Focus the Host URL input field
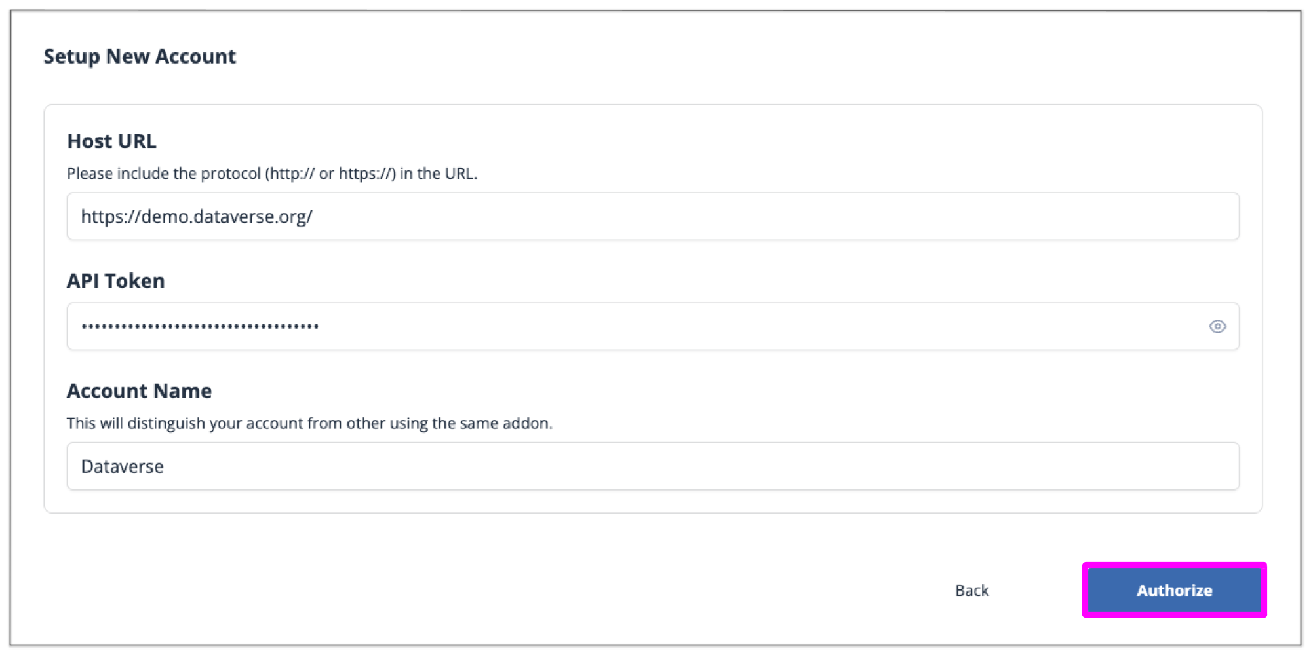Viewport: 1311px width, 655px height. coord(652,216)
